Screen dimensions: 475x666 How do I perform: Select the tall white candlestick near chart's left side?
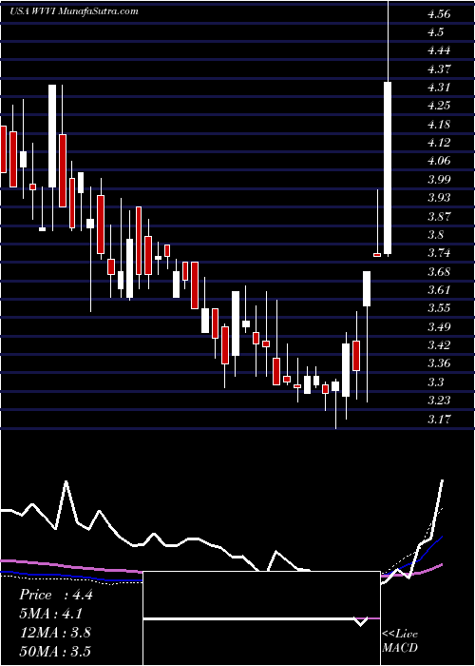coord(52,136)
